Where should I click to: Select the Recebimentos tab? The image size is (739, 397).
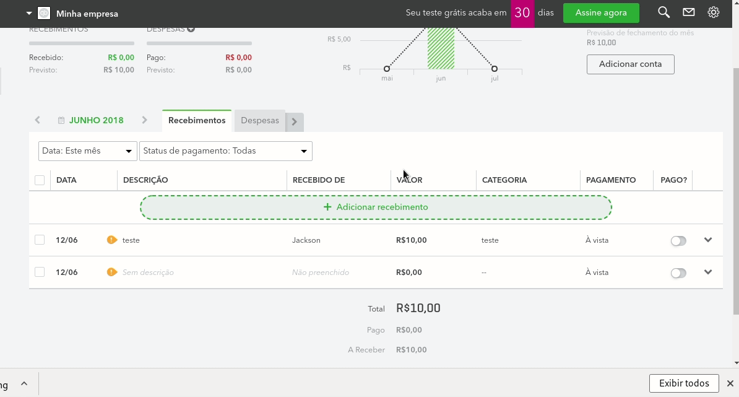[x=196, y=120]
